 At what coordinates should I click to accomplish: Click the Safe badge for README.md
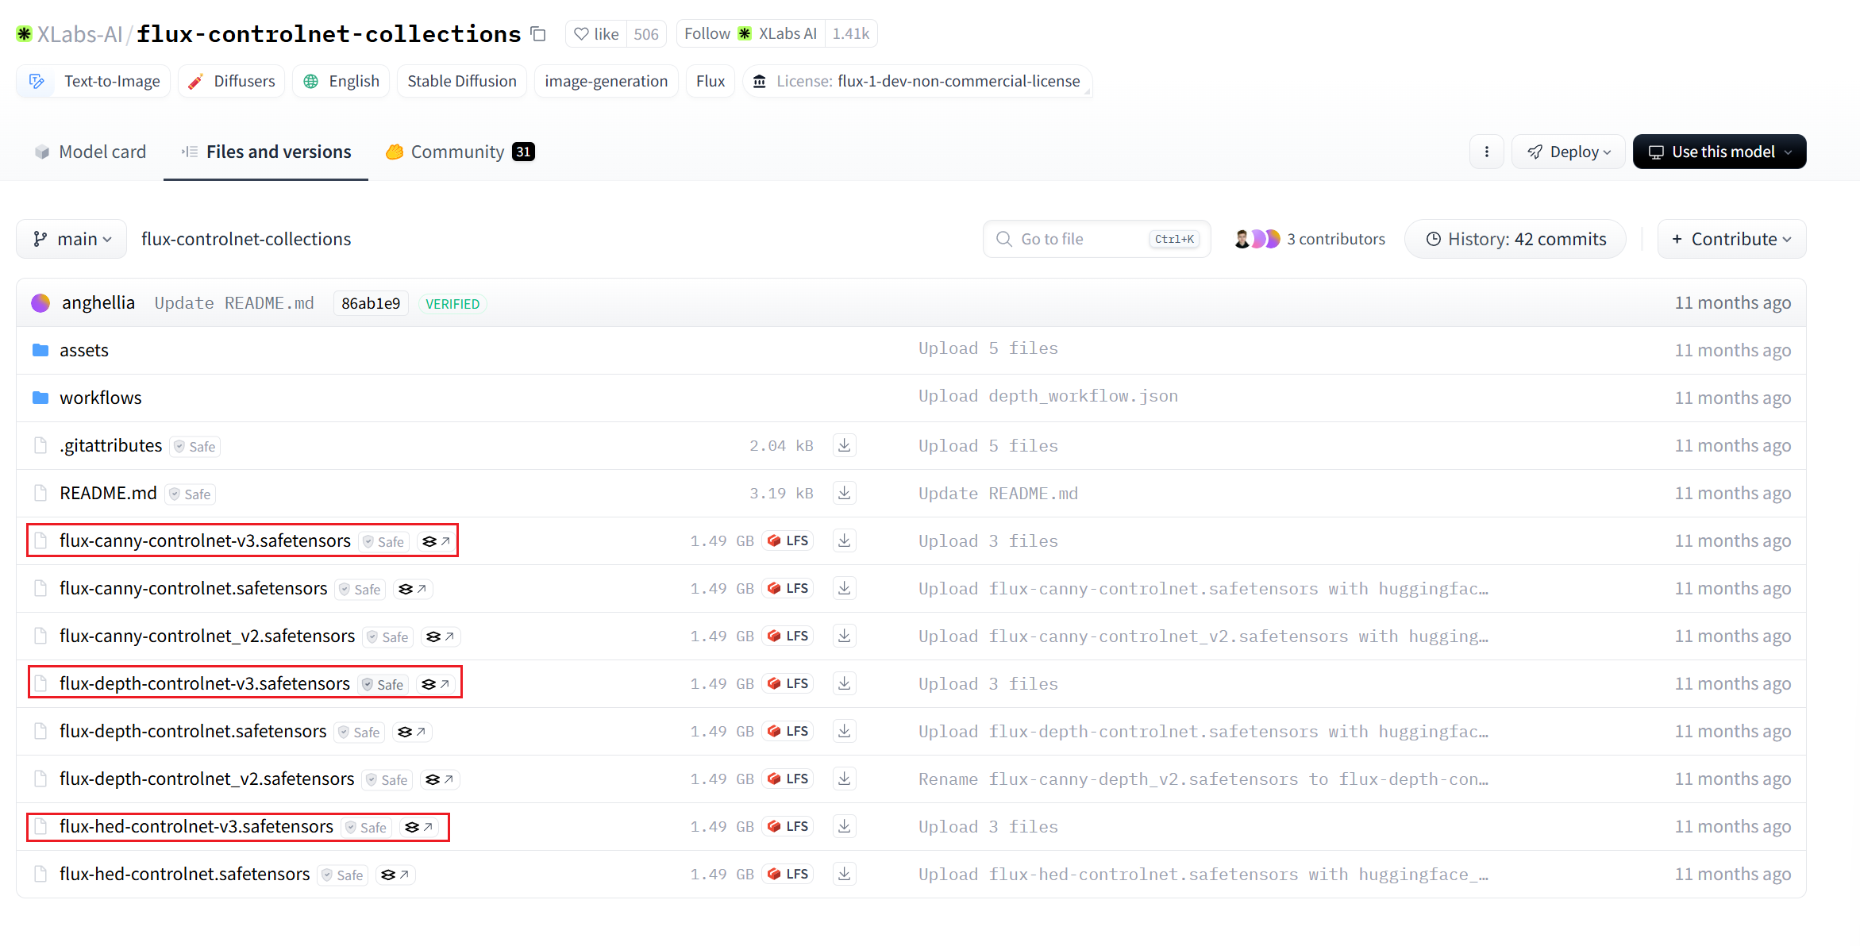tap(191, 494)
